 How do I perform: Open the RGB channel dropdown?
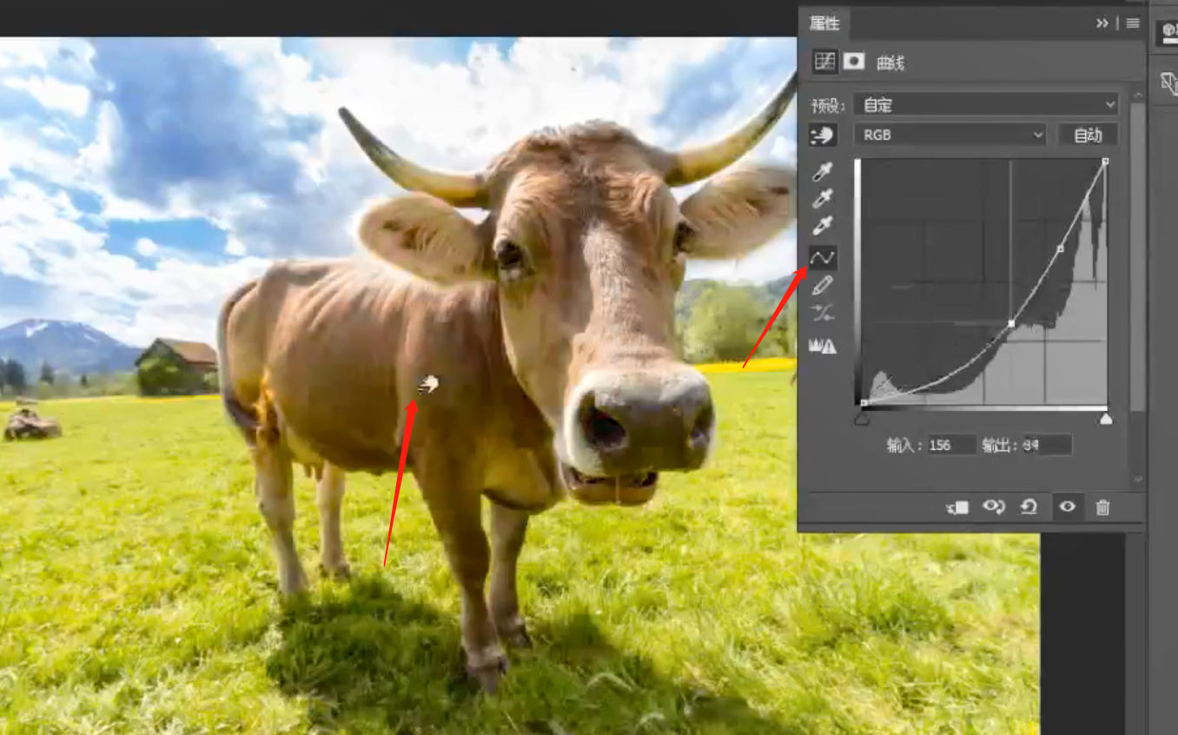pyautogui.click(x=952, y=135)
